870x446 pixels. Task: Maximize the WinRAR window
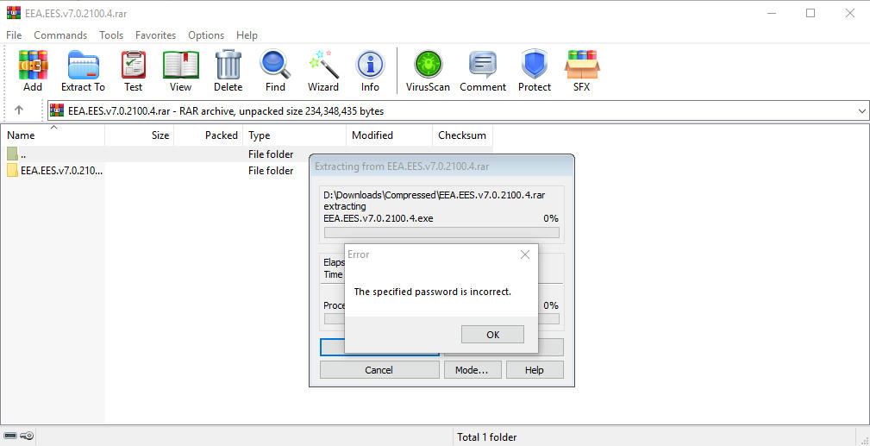click(x=811, y=13)
